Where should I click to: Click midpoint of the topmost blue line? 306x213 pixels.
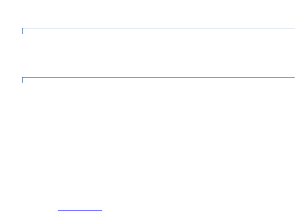tap(156, 10)
